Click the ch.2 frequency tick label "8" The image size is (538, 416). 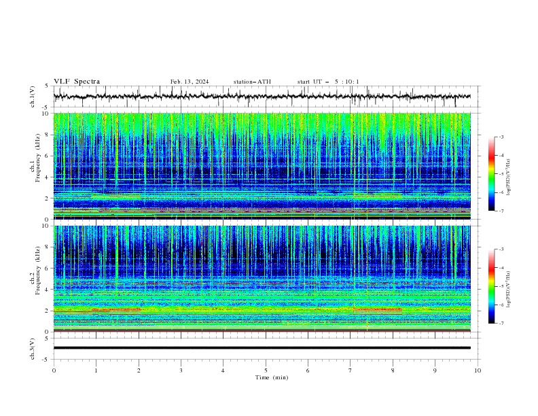(x=47, y=247)
